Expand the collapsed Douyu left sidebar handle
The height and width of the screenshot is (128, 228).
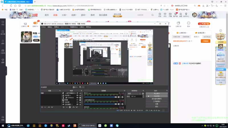click(x=6, y=71)
